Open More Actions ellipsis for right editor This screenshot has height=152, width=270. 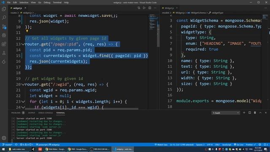click(x=266, y=8)
